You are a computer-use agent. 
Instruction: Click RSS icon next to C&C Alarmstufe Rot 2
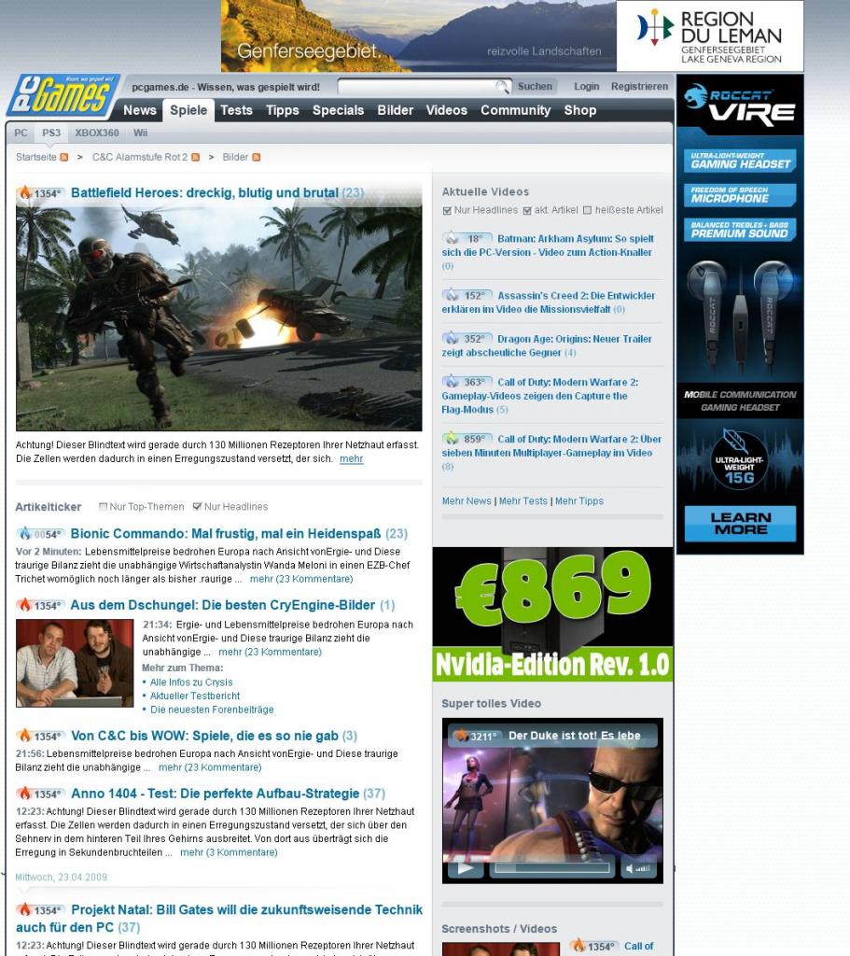coord(196,157)
